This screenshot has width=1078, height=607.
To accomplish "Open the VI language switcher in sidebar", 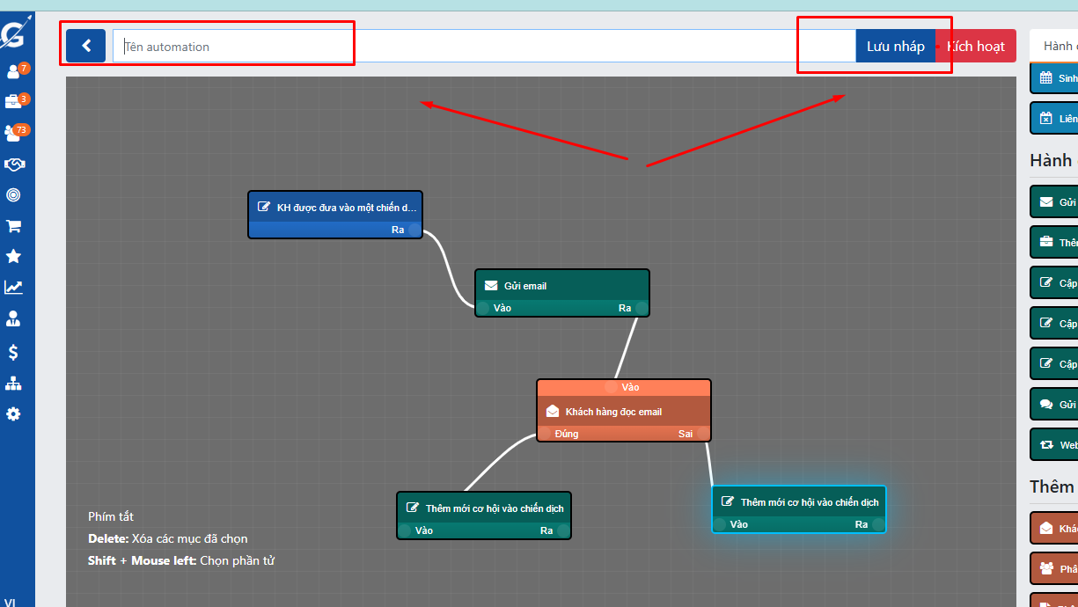I will point(10,603).
